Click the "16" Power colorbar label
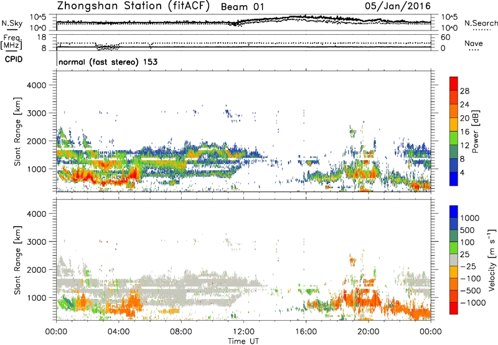 [464, 132]
